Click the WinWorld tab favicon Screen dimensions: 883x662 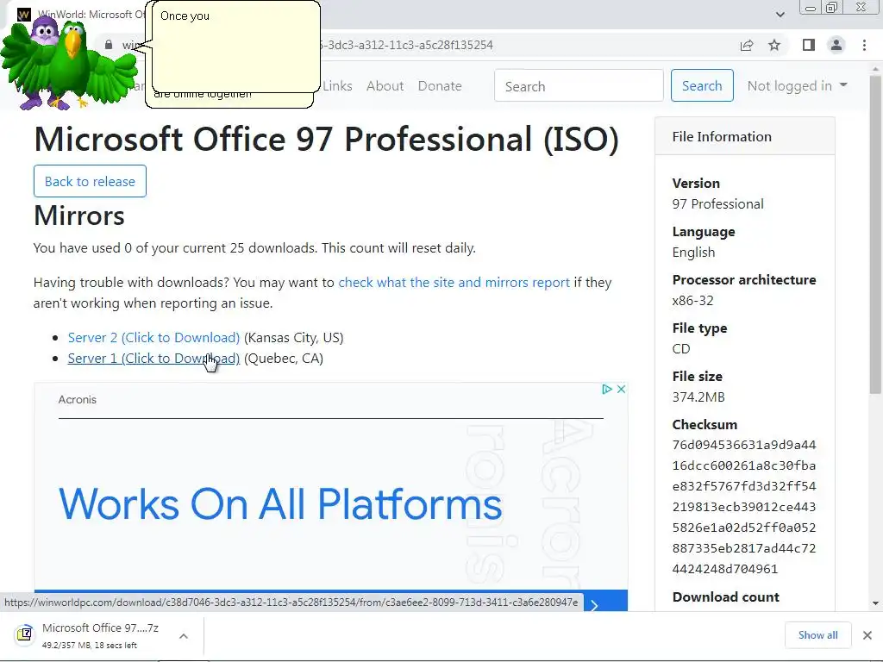(23, 15)
